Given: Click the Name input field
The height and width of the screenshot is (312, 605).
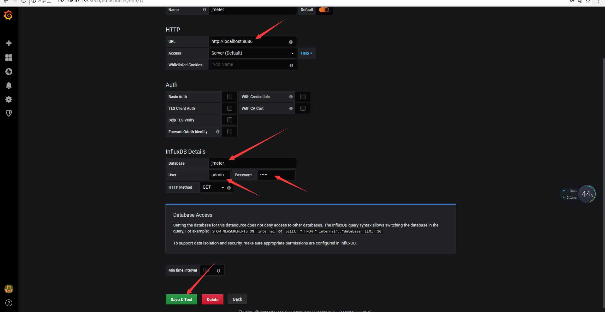Looking at the screenshot, I should 252,10.
